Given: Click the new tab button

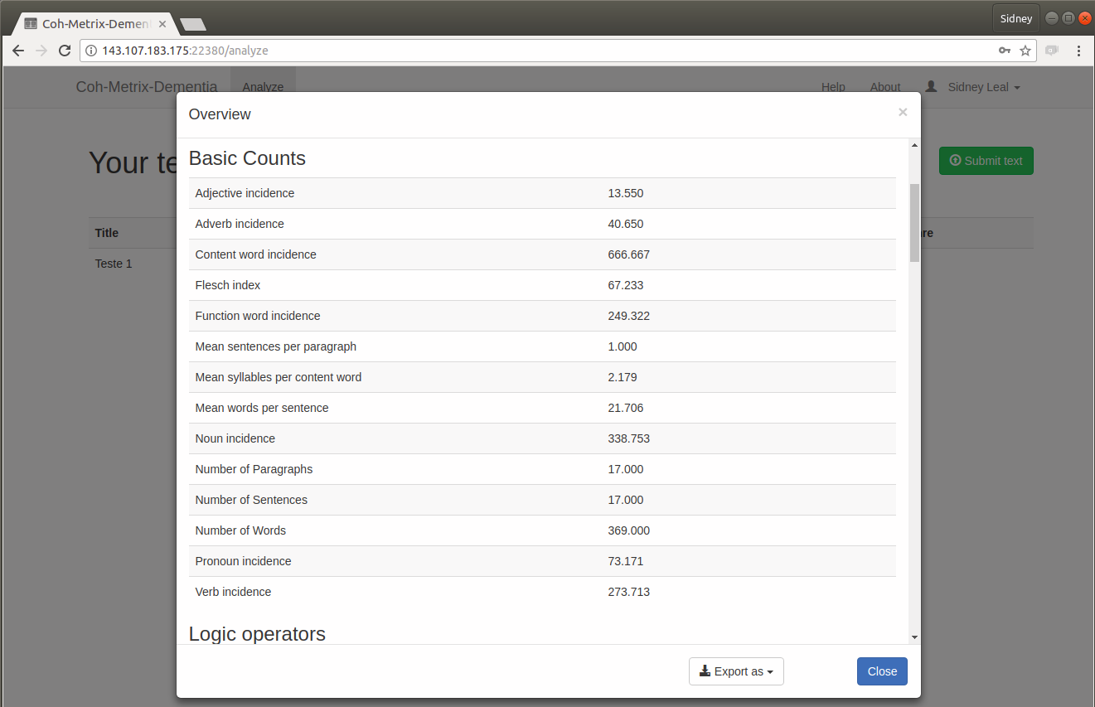Looking at the screenshot, I should 193,24.
